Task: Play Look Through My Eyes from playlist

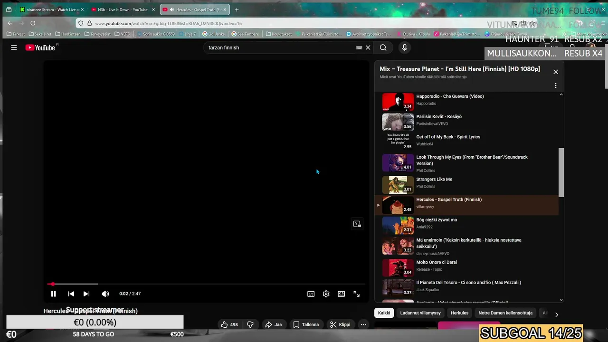Action: [x=465, y=163]
